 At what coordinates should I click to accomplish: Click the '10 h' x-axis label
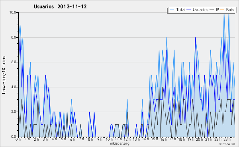click(109, 139)
